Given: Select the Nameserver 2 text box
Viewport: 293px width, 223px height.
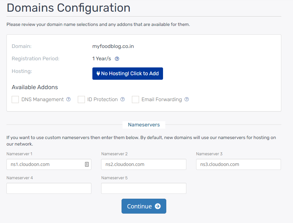Looking at the screenshot, I should click(x=144, y=164).
